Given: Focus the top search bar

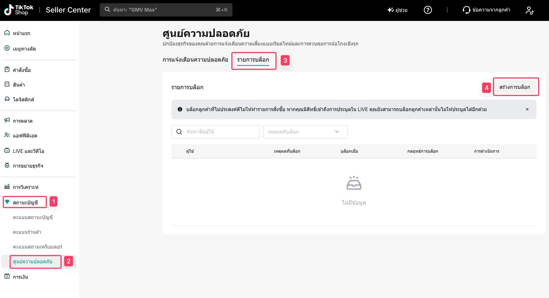Looking at the screenshot, I should point(166,10).
